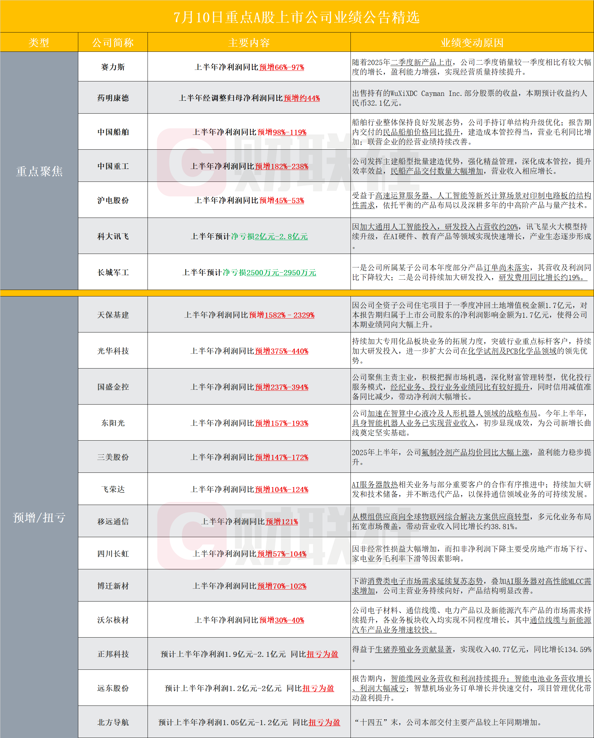
Task: Click underlined 氟制冷剂产品均价同比大幅上涨 text
Action: pos(475,453)
